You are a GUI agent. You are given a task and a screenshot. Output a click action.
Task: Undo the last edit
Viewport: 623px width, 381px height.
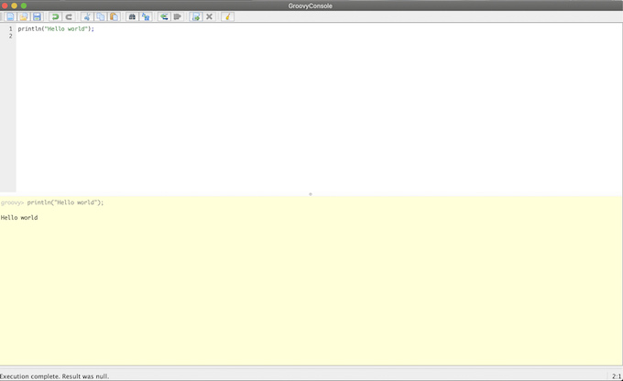[x=55, y=16]
